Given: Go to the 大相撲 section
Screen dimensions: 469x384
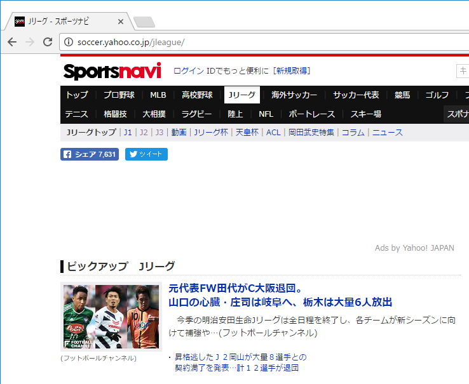Looking at the screenshot, I should 154,114.
